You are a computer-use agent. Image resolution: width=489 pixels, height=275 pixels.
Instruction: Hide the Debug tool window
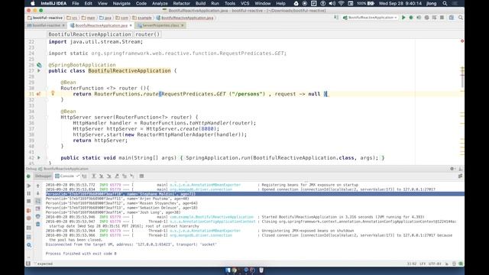pyautogui.click(x=460, y=169)
